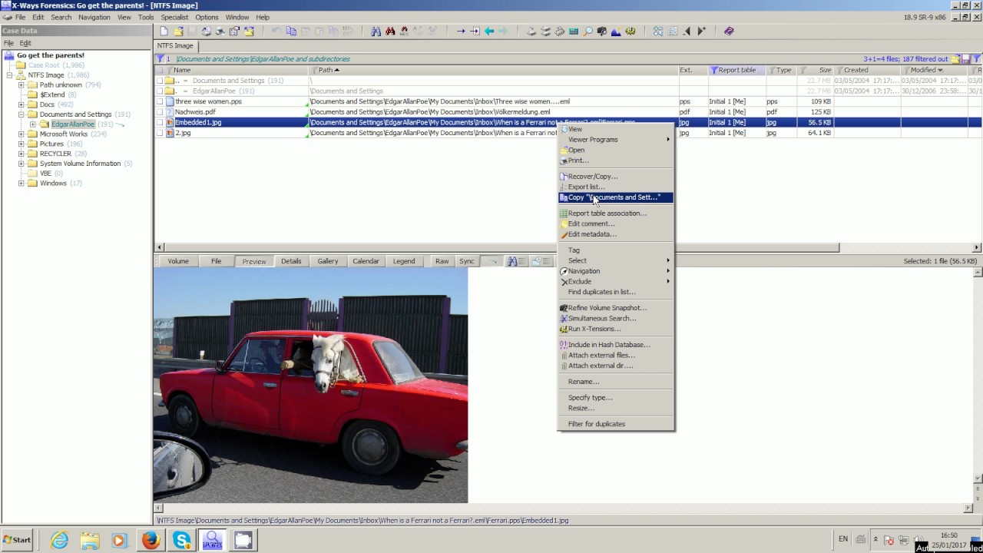Expand the EdgarAllanPoe tree node
The image size is (983, 553).
(x=33, y=124)
